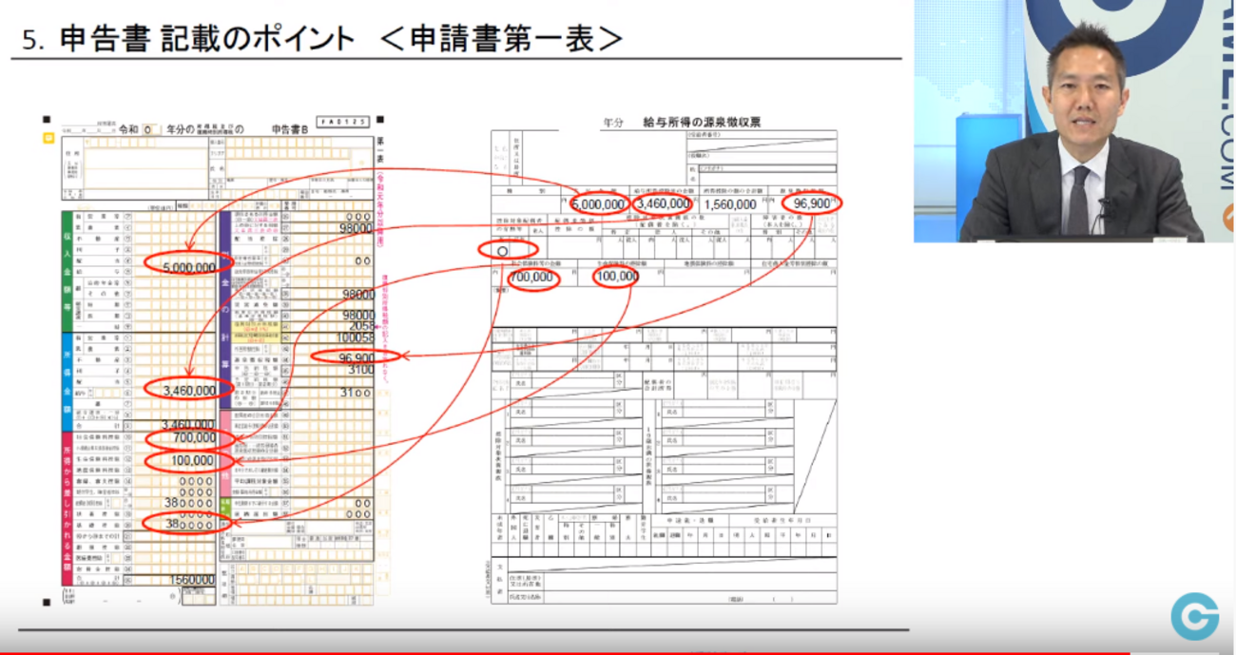This screenshot has height=655, width=1236.
Task: Click the blue circular logo in the bottom-right corner
Action: point(1195,616)
